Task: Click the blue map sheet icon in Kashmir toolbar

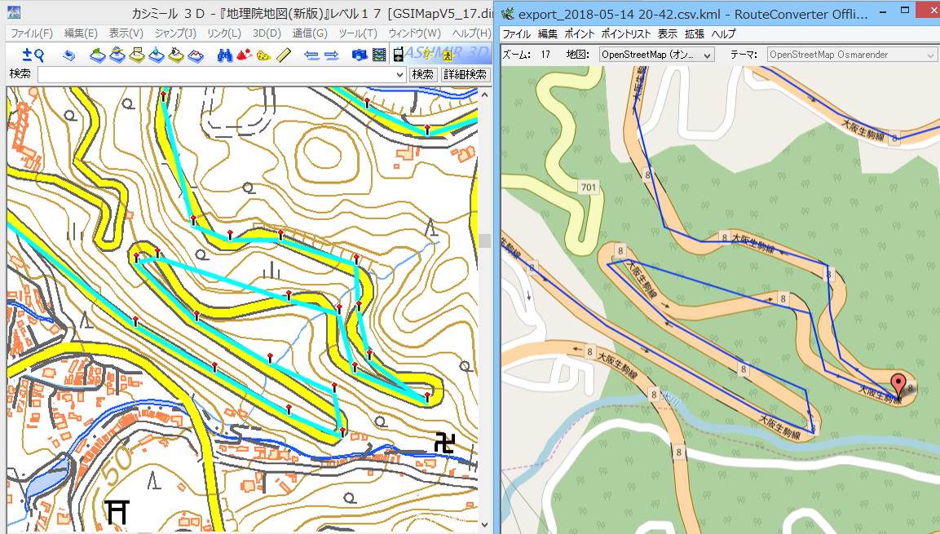Action: pos(69,55)
